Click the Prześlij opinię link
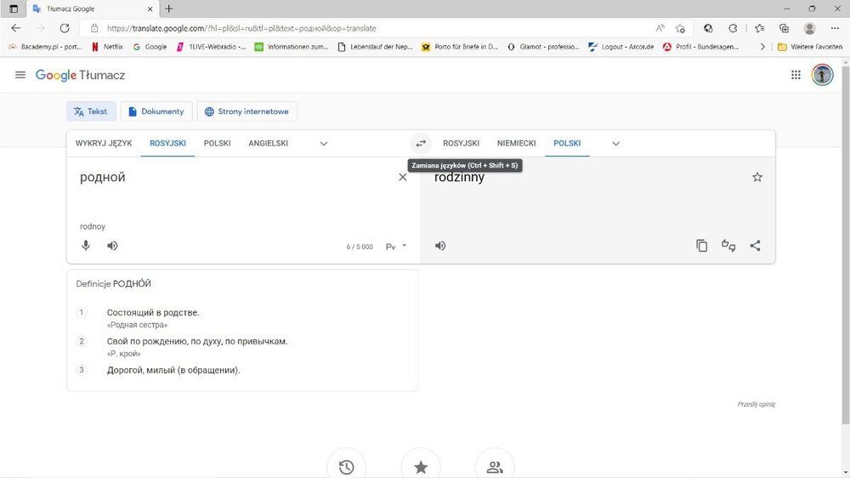This screenshot has width=850, height=478. (x=756, y=404)
